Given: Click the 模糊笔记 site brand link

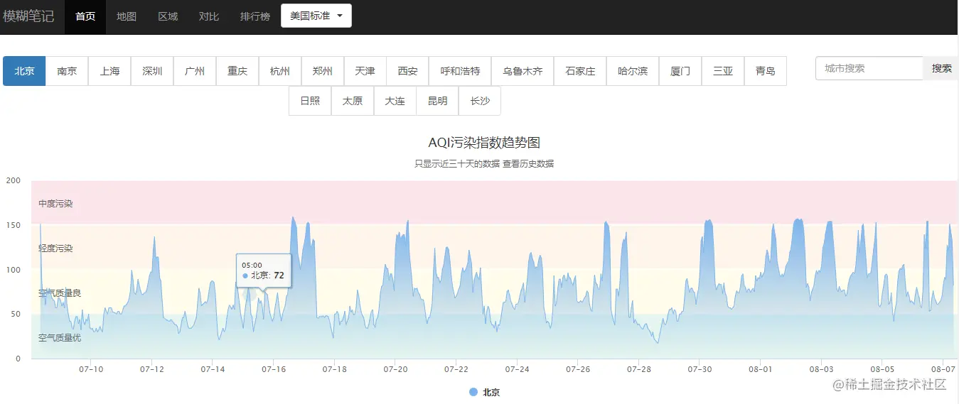Looking at the screenshot, I should tap(28, 16).
